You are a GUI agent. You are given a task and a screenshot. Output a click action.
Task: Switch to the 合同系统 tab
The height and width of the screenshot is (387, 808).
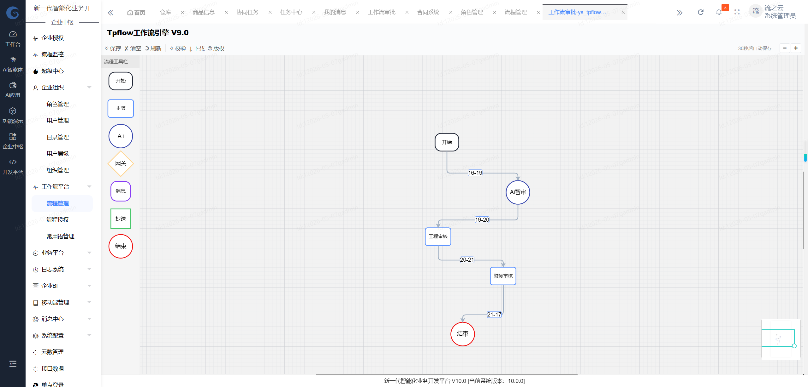428,12
